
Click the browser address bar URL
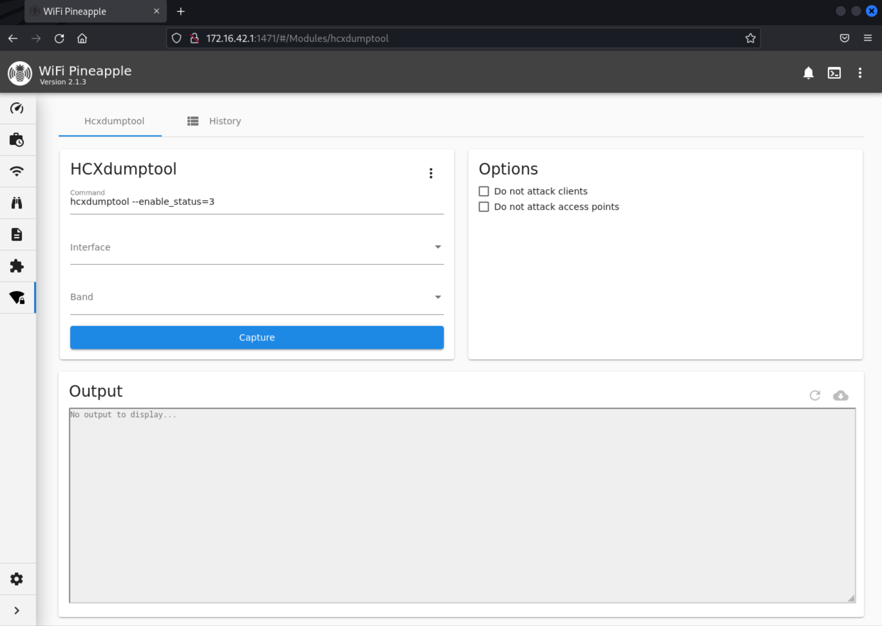(297, 38)
